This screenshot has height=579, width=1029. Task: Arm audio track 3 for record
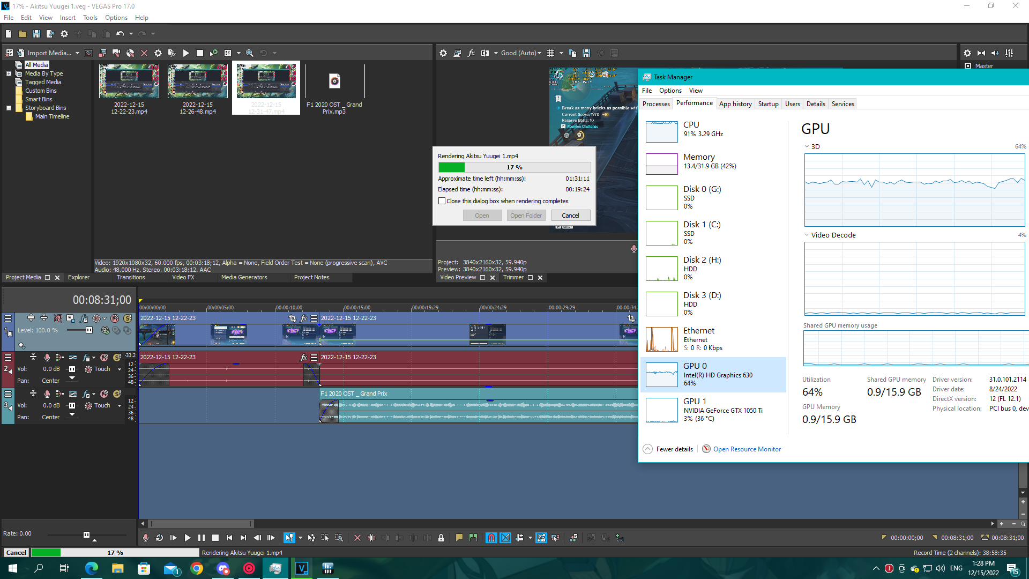tap(47, 394)
